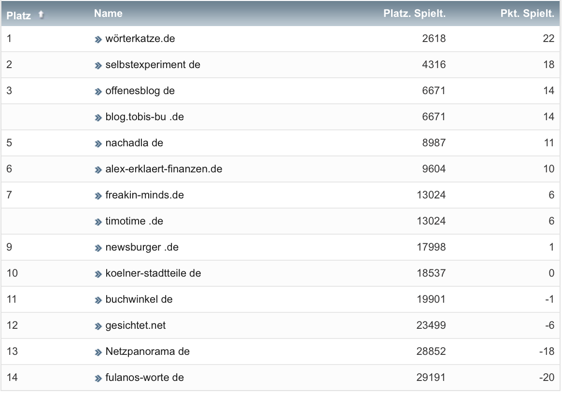Open the timotime .de link

pos(134,221)
